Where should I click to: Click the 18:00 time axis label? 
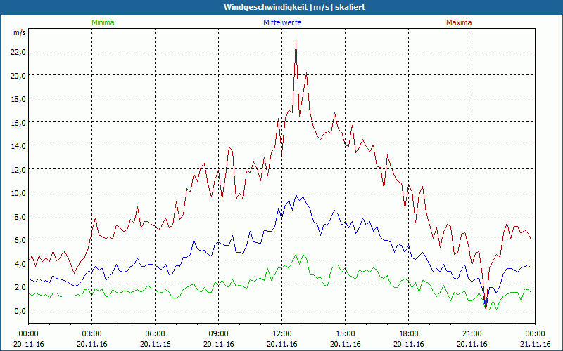(408, 333)
